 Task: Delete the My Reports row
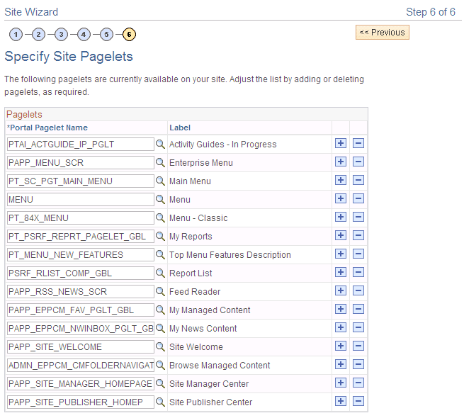pos(358,235)
